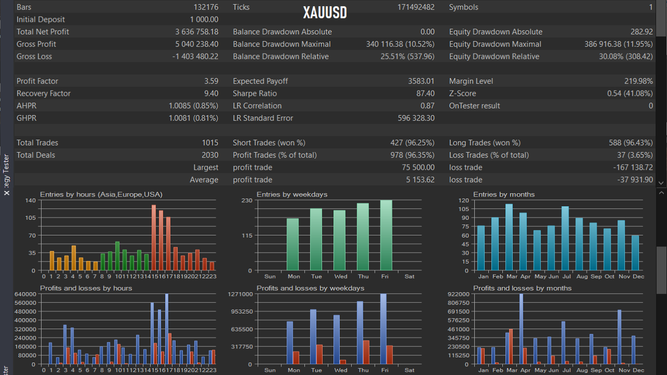Click the Entries by weekdays chart title
Viewport: 667px width, 375px height.
(292, 194)
